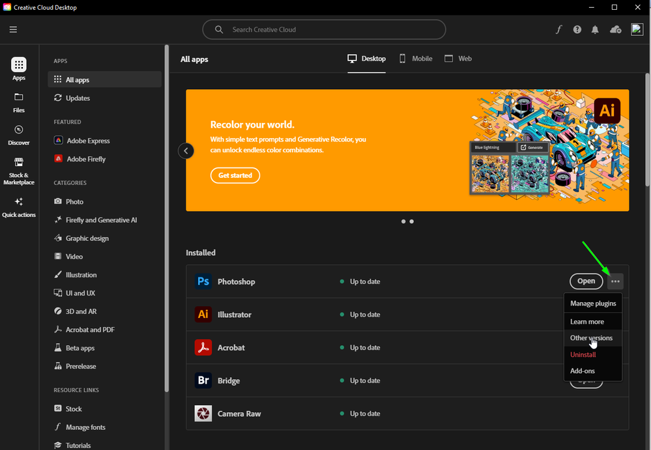651x450 pixels.
Task: Choose Other versions from context menu
Action: tap(593, 337)
